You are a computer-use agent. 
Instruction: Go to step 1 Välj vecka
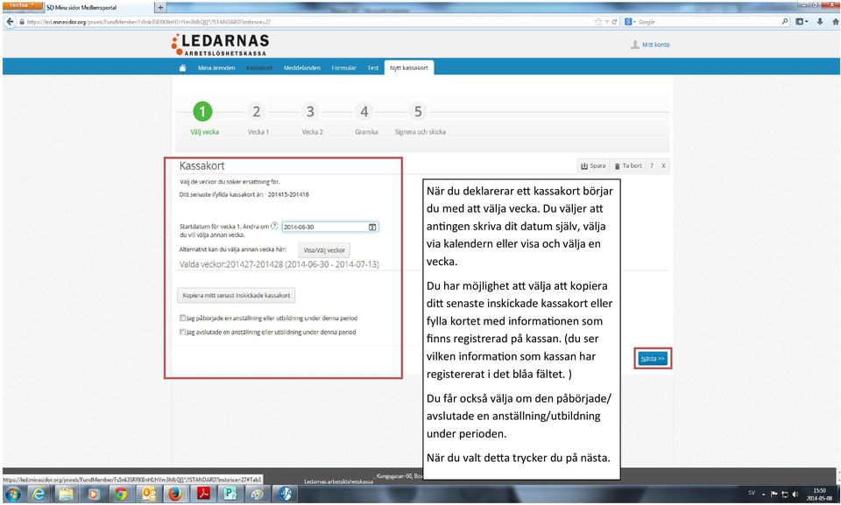coord(202,111)
